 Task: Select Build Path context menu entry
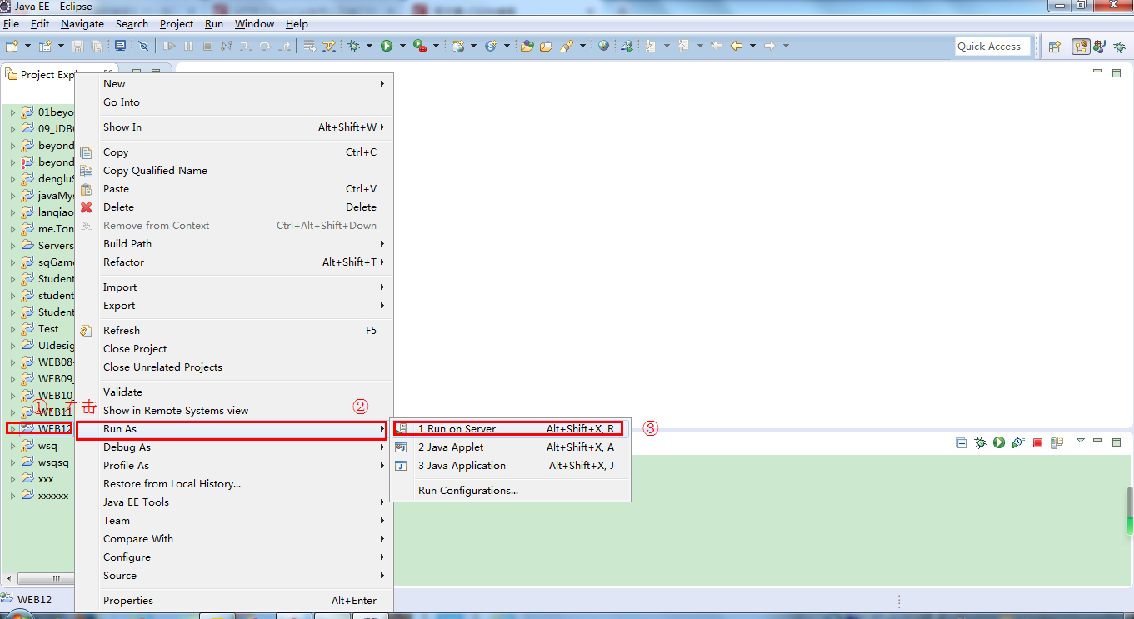(x=232, y=243)
